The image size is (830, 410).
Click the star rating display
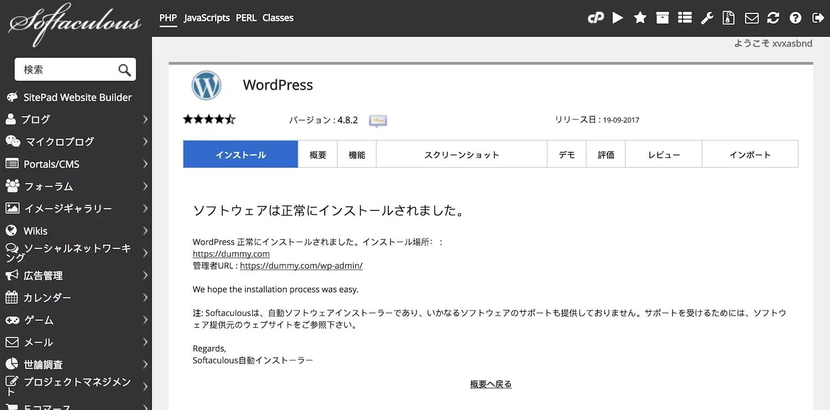(x=209, y=119)
